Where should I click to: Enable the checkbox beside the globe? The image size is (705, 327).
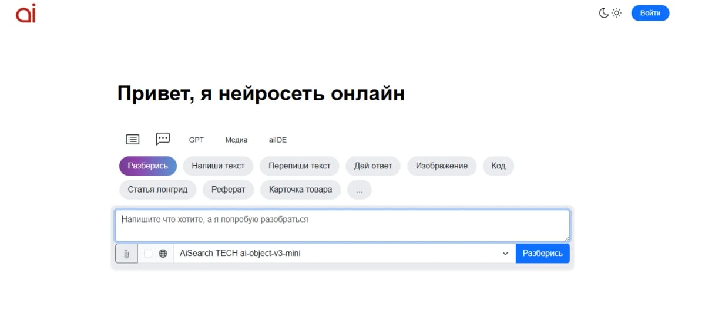148,254
